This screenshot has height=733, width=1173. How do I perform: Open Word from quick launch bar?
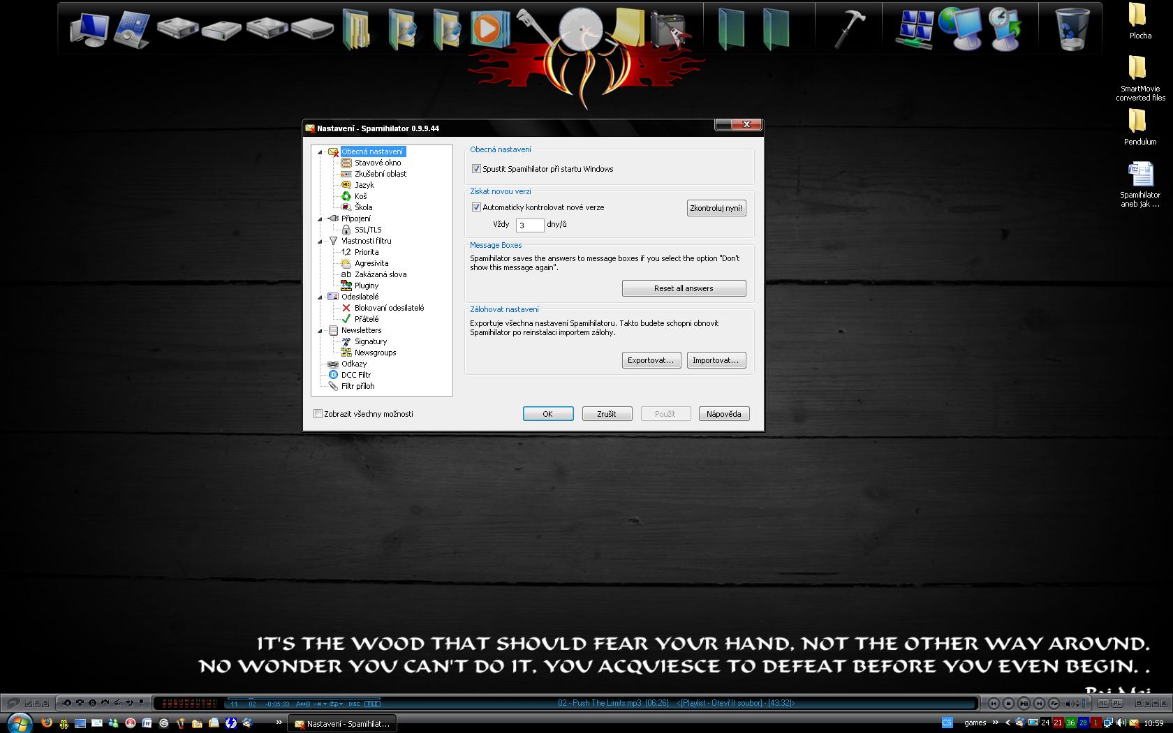tap(147, 723)
